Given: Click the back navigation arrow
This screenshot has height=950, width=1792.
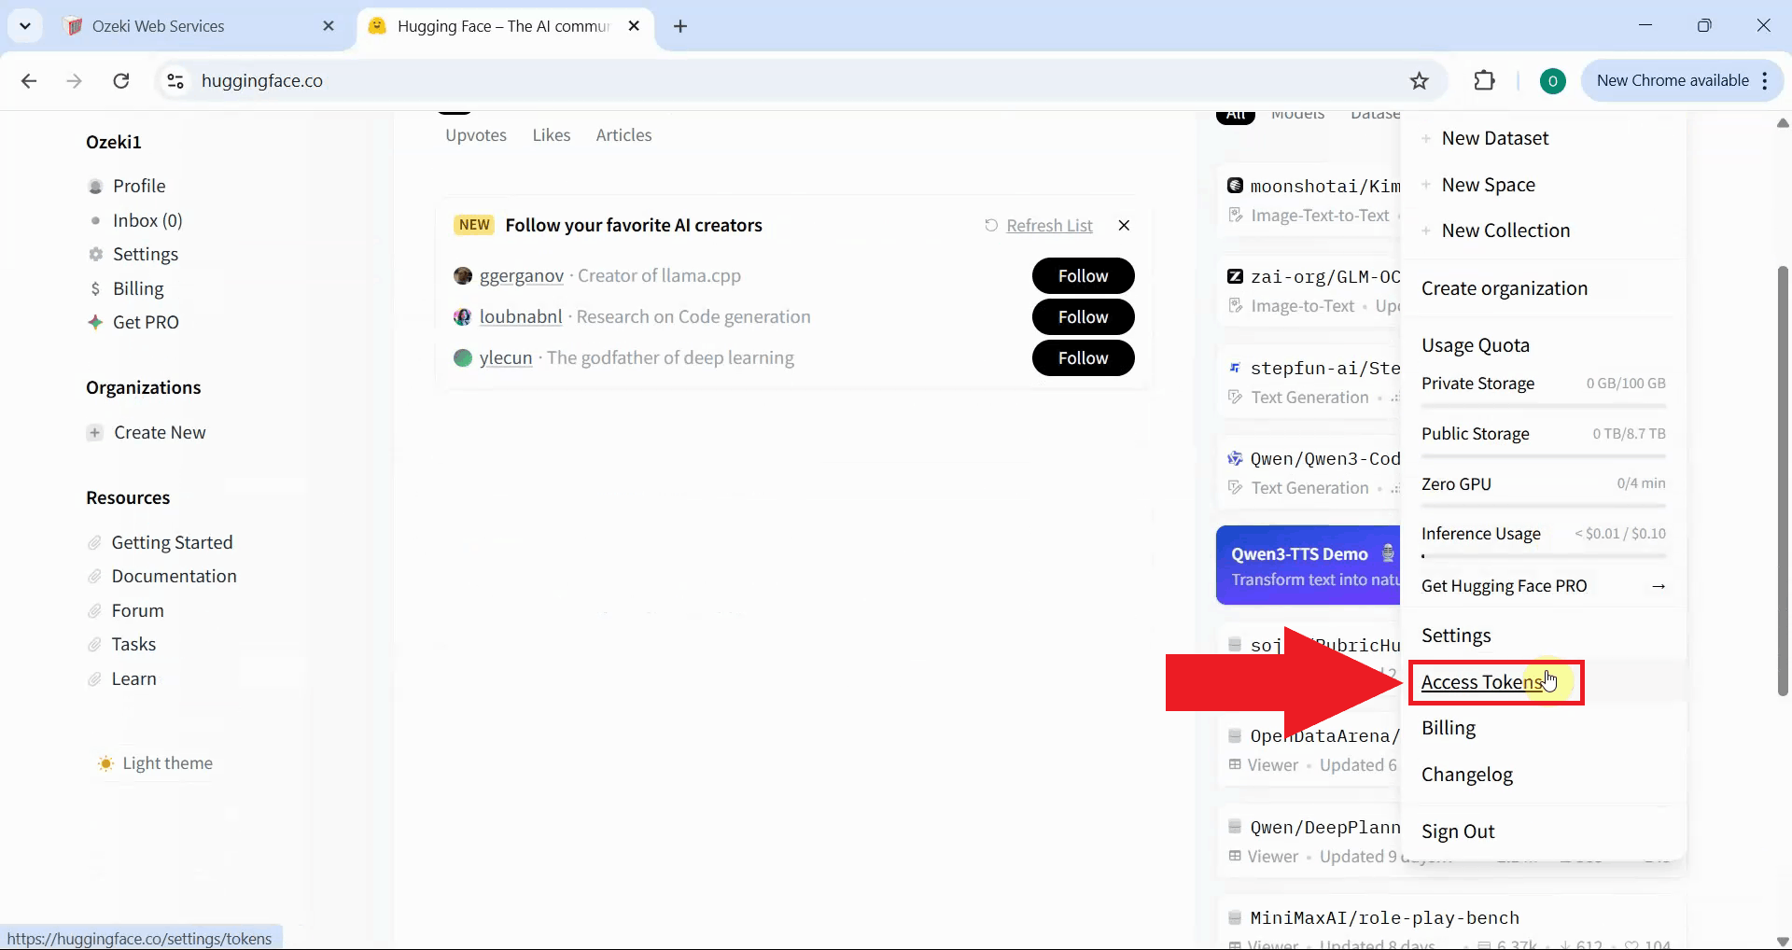Looking at the screenshot, I should click(x=29, y=81).
